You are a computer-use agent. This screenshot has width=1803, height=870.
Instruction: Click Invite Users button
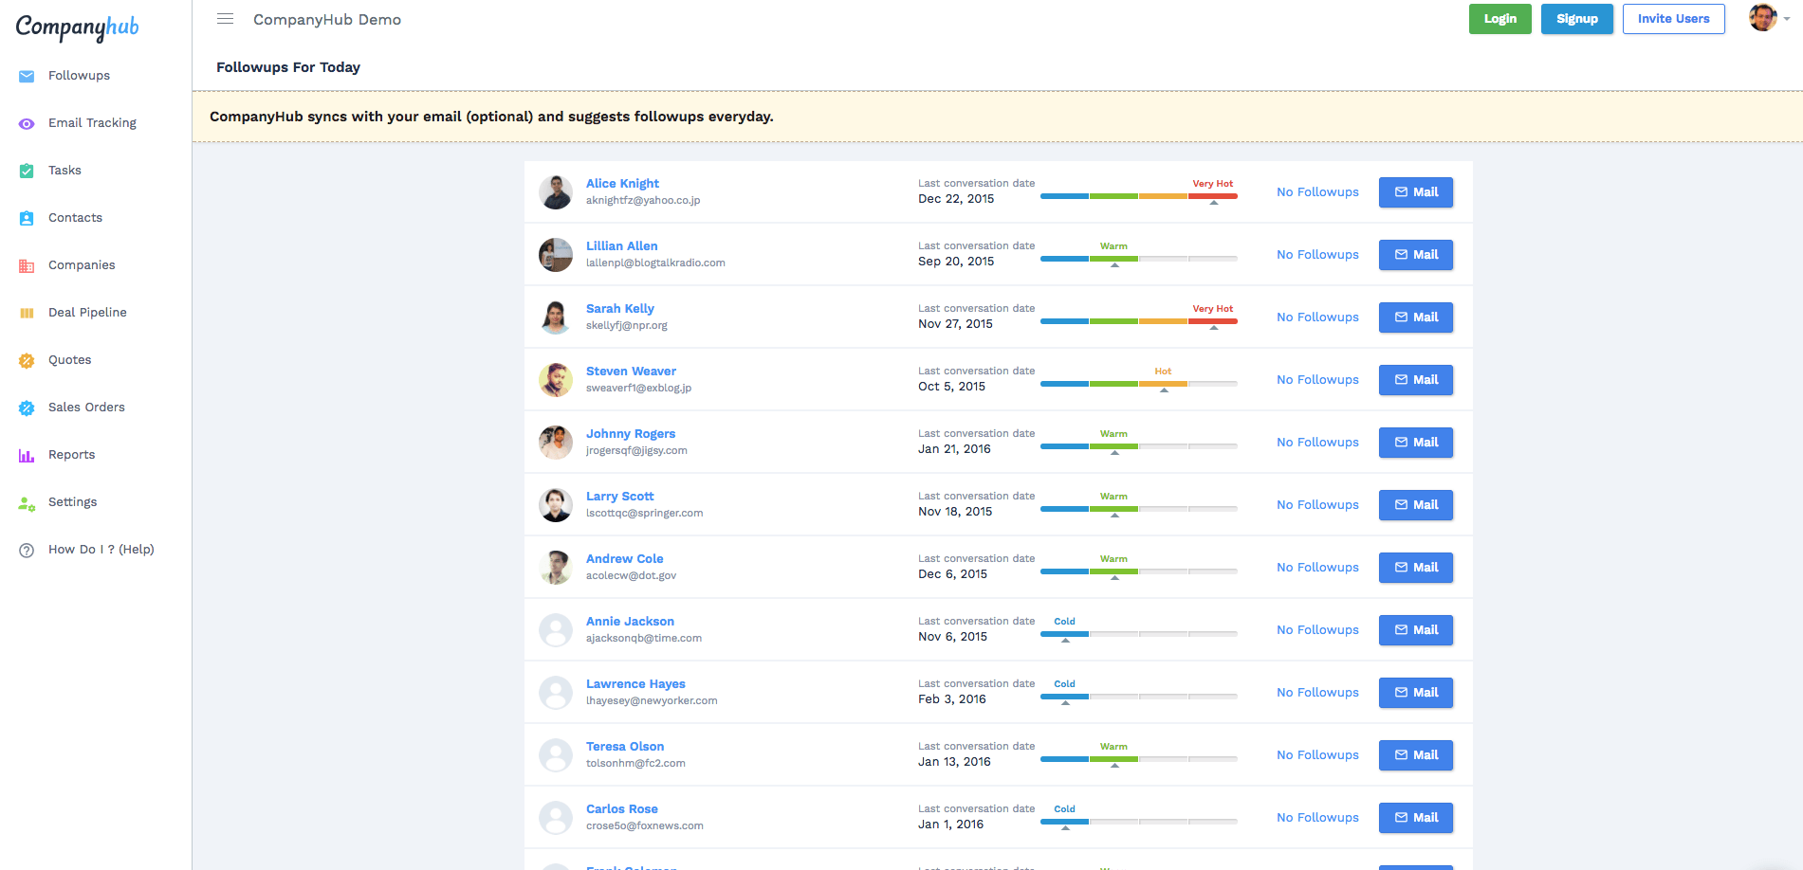1673,18
